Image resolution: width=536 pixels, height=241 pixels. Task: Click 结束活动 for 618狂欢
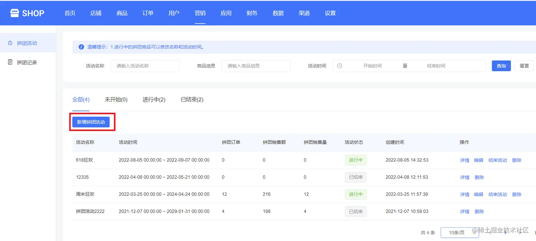coord(498,160)
